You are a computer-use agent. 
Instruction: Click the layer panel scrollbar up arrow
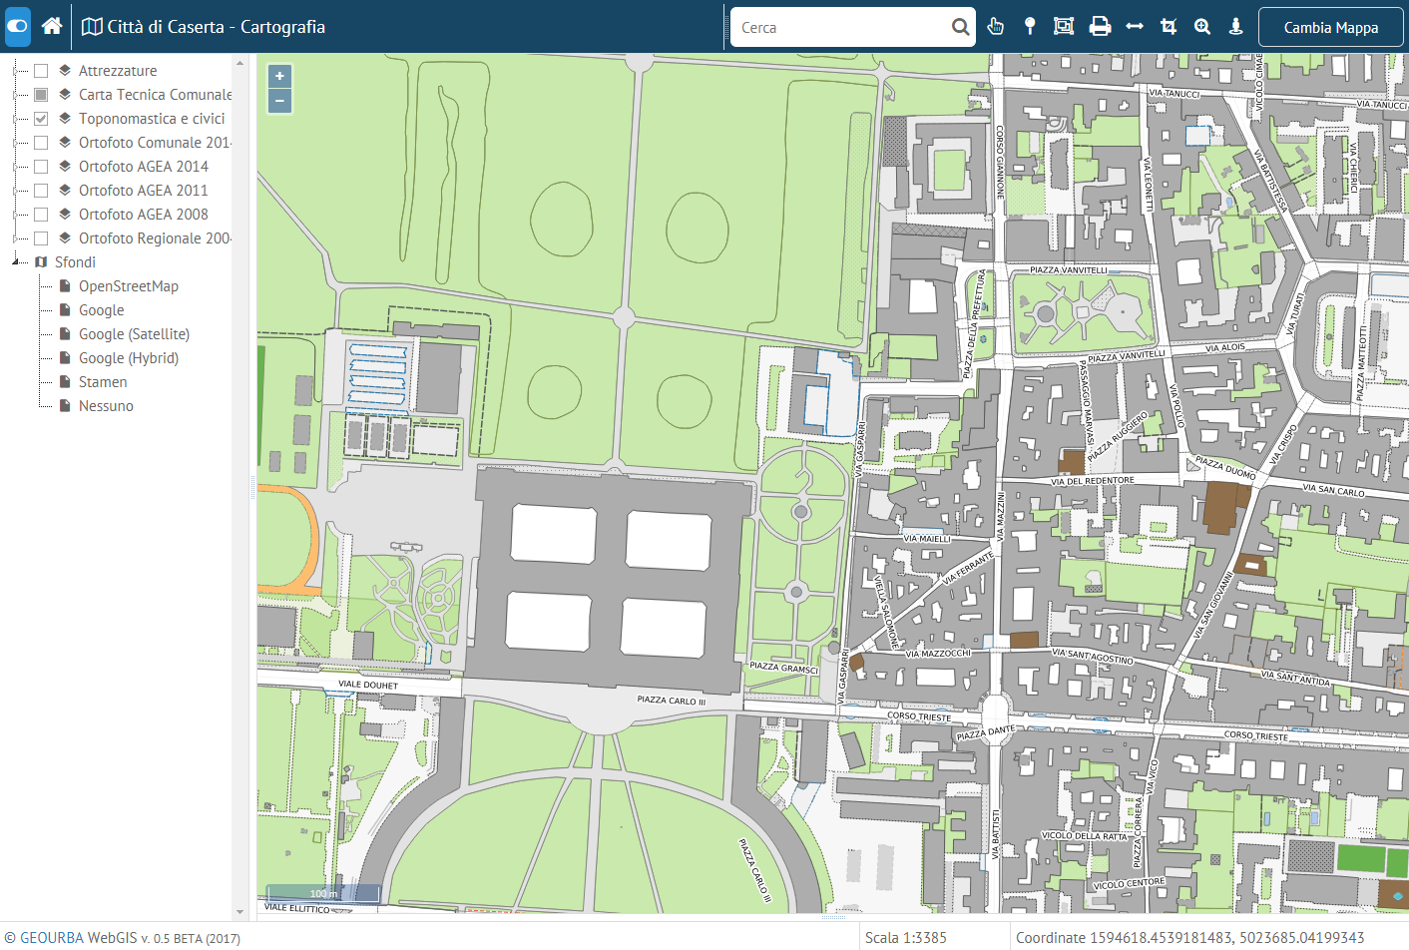[x=239, y=63]
